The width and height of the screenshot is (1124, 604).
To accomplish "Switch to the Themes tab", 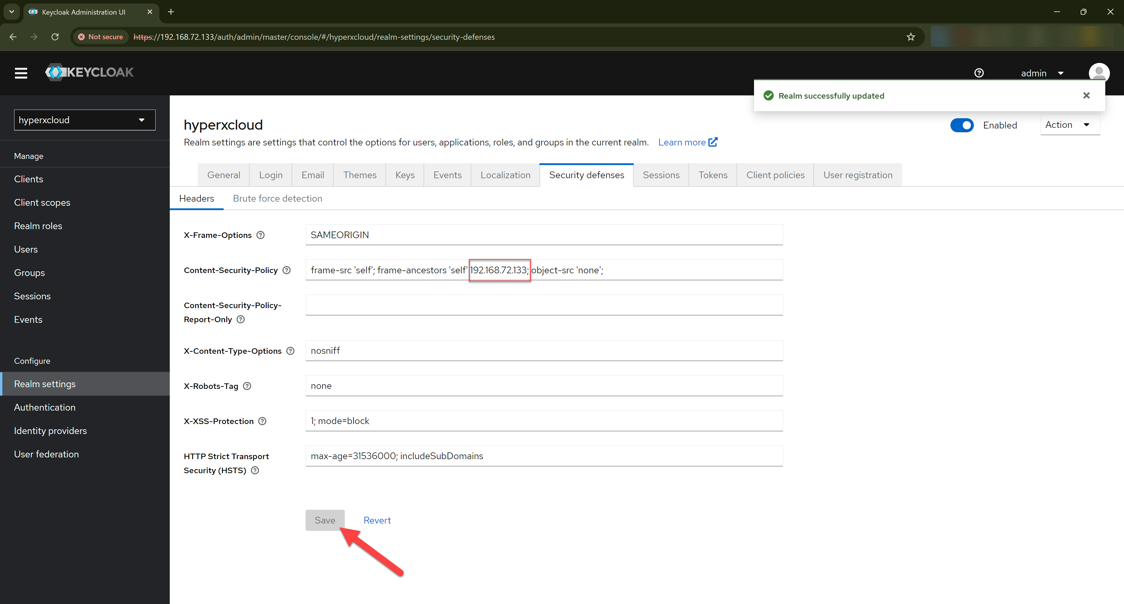I will tap(359, 175).
